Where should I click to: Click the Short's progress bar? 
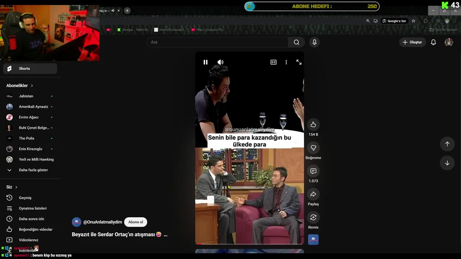[250, 244]
